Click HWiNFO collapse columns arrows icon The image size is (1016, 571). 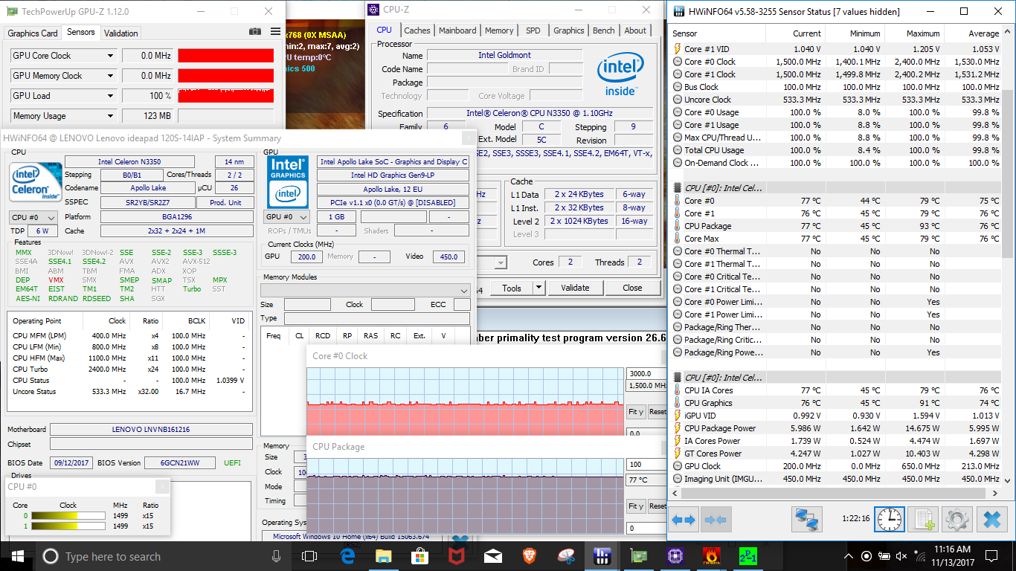click(714, 519)
